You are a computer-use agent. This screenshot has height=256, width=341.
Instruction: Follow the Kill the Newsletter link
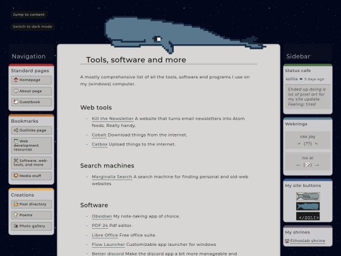112,119
